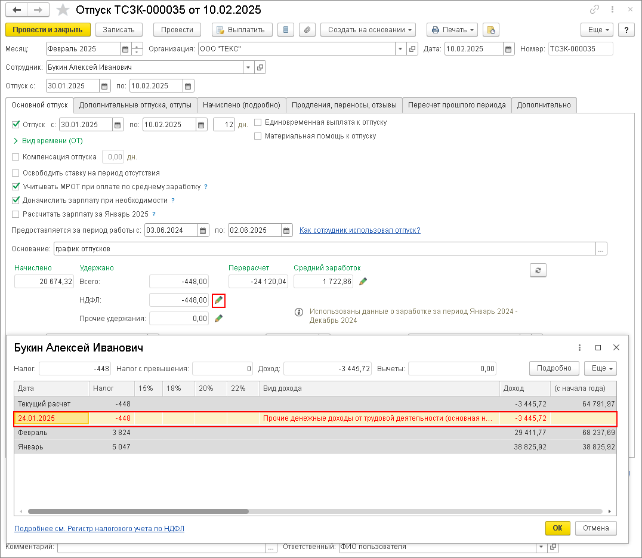Click the Основание field with график отпусков
Viewport: 642px width, 558px height.
pos(325,248)
